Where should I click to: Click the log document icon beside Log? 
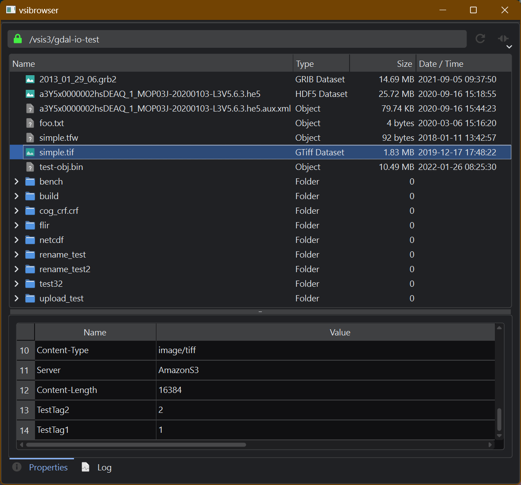tap(85, 467)
